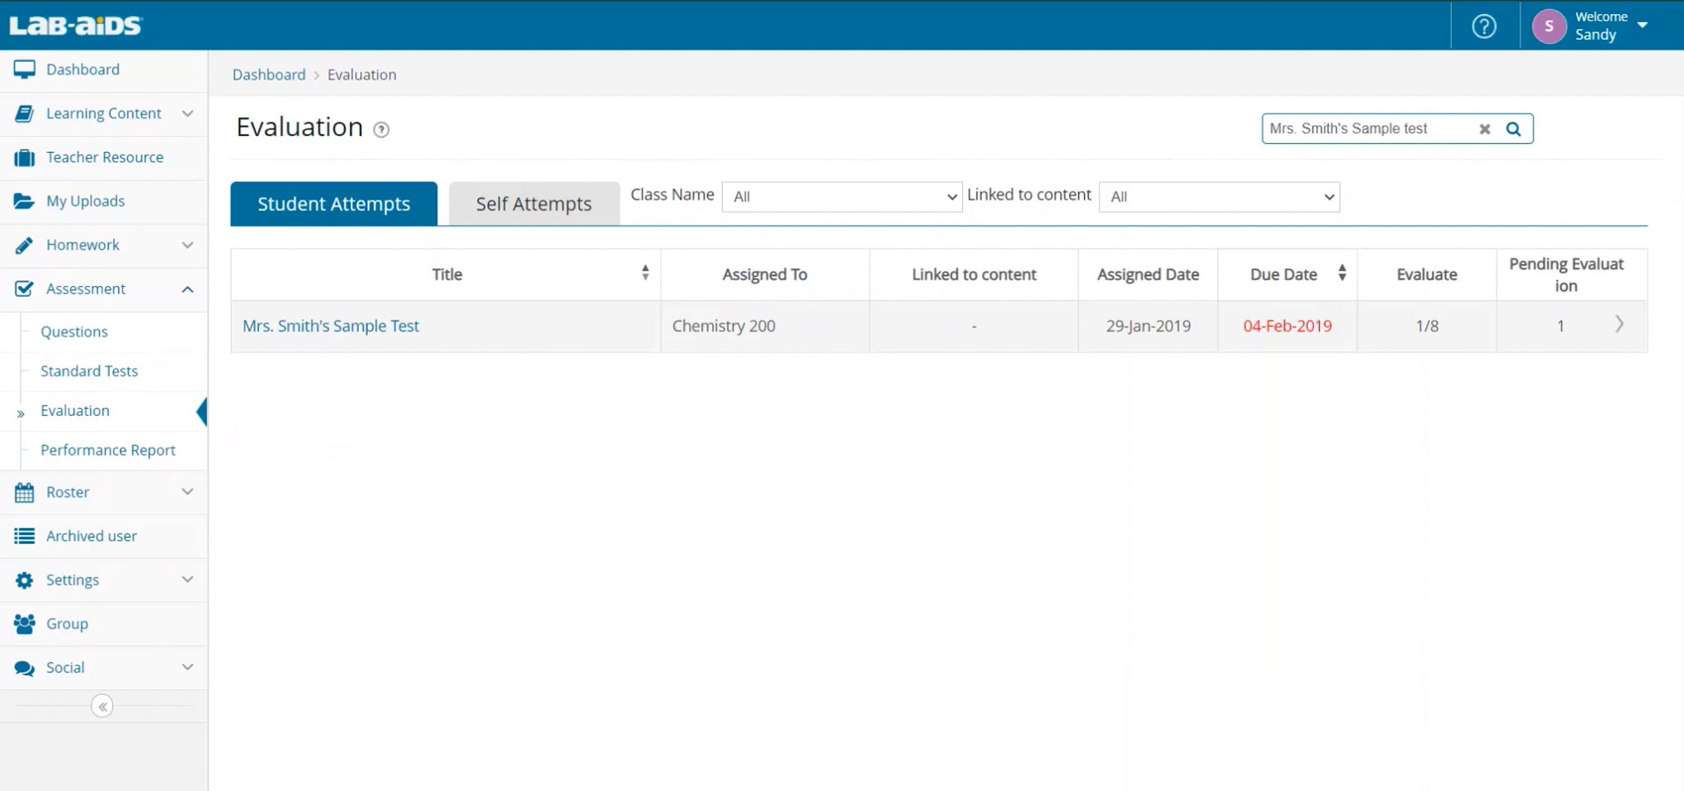Click the Archived user list icon

25,536
